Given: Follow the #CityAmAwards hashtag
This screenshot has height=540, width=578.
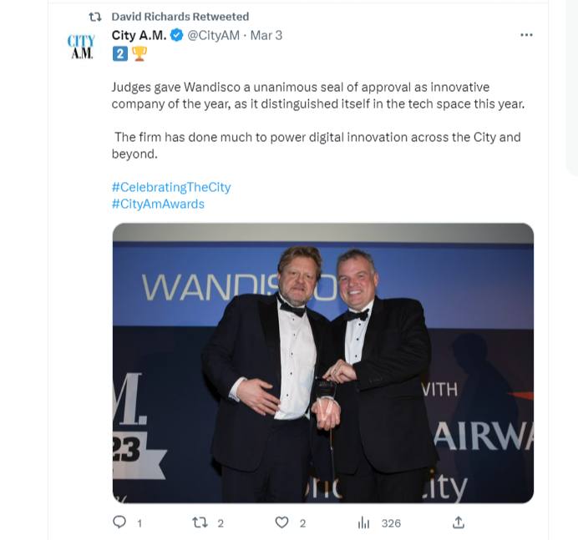Looking at the screenshot, I should pyautogui.click(x=158, y=204).
